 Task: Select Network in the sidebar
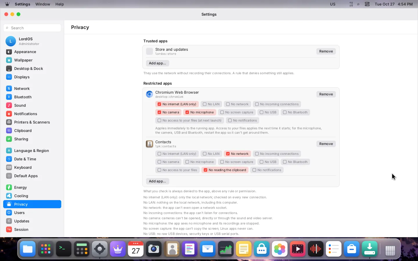point(32,88)
